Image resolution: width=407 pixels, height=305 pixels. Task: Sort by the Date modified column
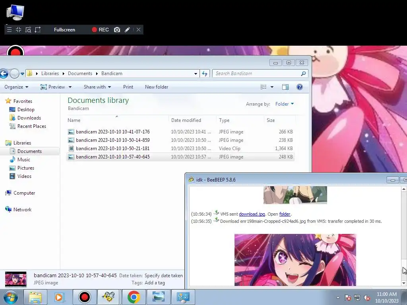point(192,120)
